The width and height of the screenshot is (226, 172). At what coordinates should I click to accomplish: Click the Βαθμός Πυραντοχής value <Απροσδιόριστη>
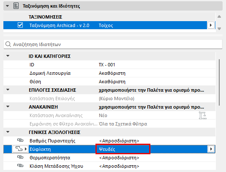tap(119, 141)
